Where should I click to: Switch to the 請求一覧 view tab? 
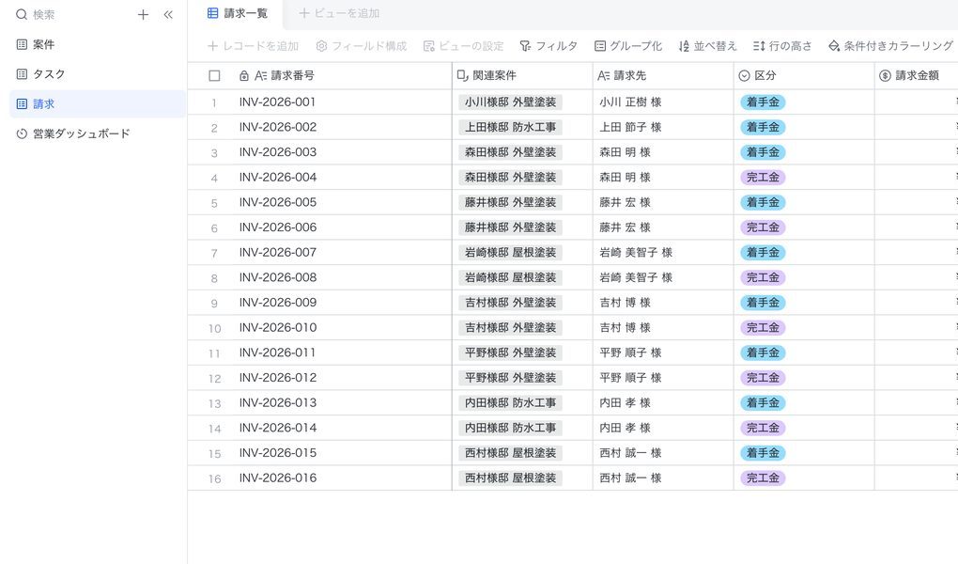click(238, 13)
